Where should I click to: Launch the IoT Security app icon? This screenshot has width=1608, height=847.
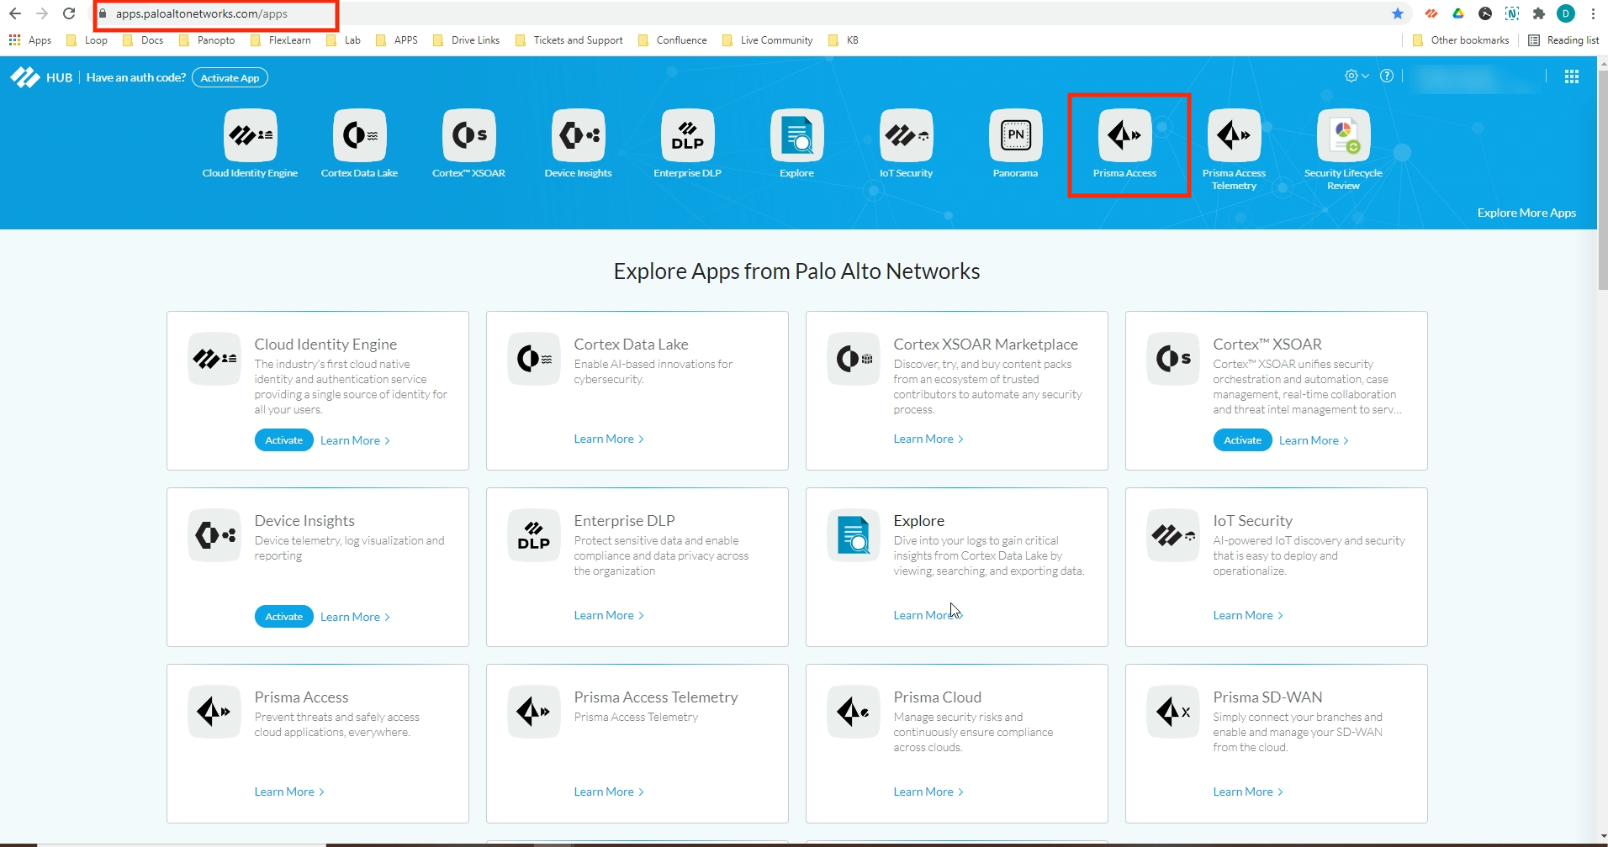(x=906, y=136)
